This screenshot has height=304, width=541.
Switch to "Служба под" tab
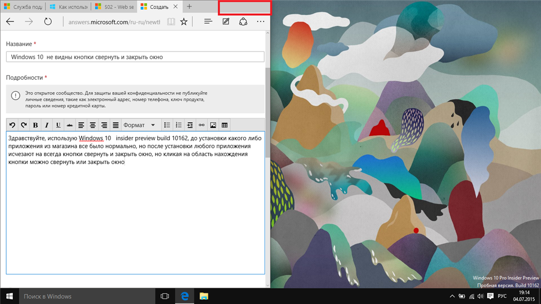(23, 6)
